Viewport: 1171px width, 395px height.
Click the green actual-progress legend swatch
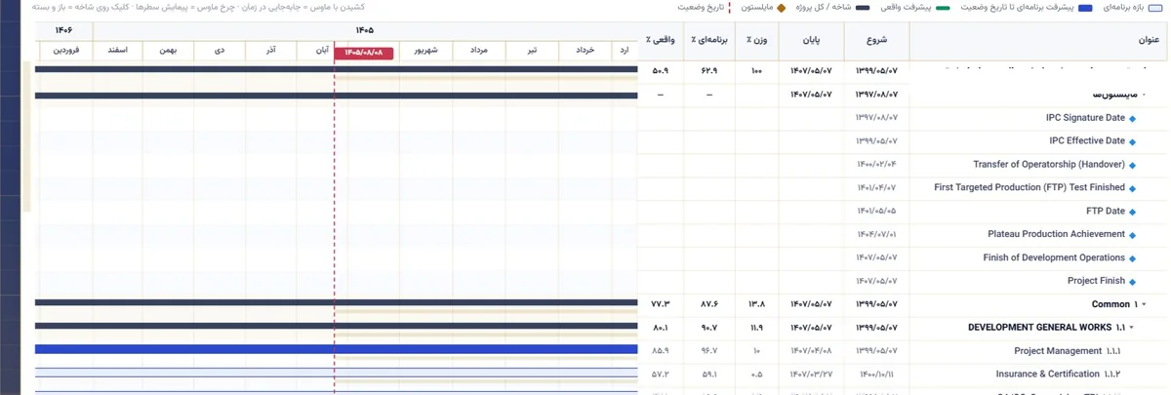[943, 8]
